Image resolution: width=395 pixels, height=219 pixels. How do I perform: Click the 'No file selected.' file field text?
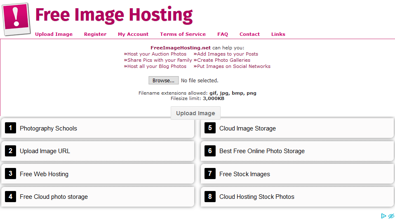pyautogui.click(x=200, y=80)
